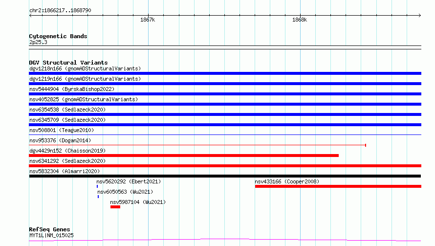Image resolution: width=435 pixels, height=246 pixels.
Task: Click the thin blue line under nsv508801
Action: pyautogui.click(x=225, y=135)
